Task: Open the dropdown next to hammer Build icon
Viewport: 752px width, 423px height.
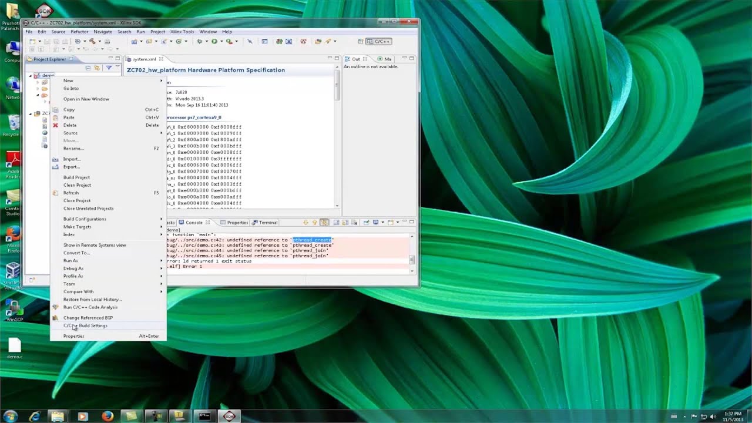Action: (99, 42)
